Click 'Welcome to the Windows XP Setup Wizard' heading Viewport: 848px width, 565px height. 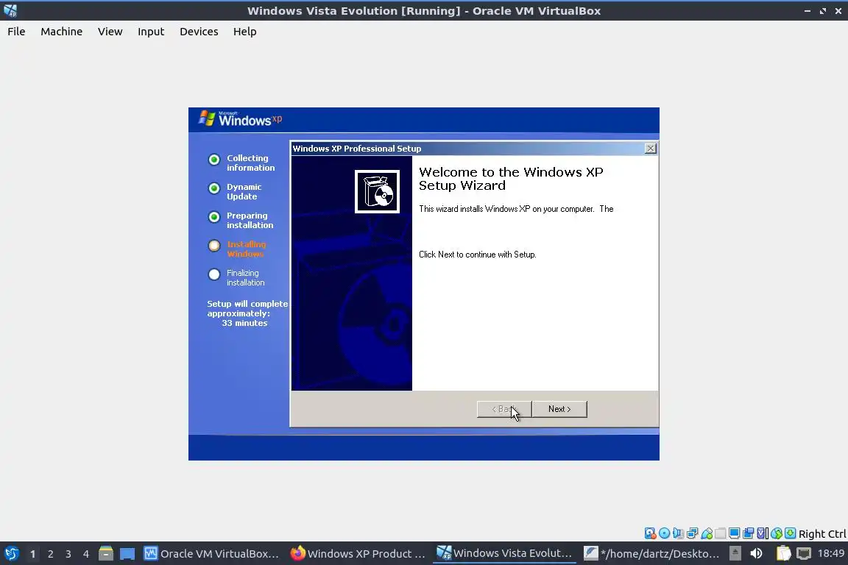tap(511, 179)
